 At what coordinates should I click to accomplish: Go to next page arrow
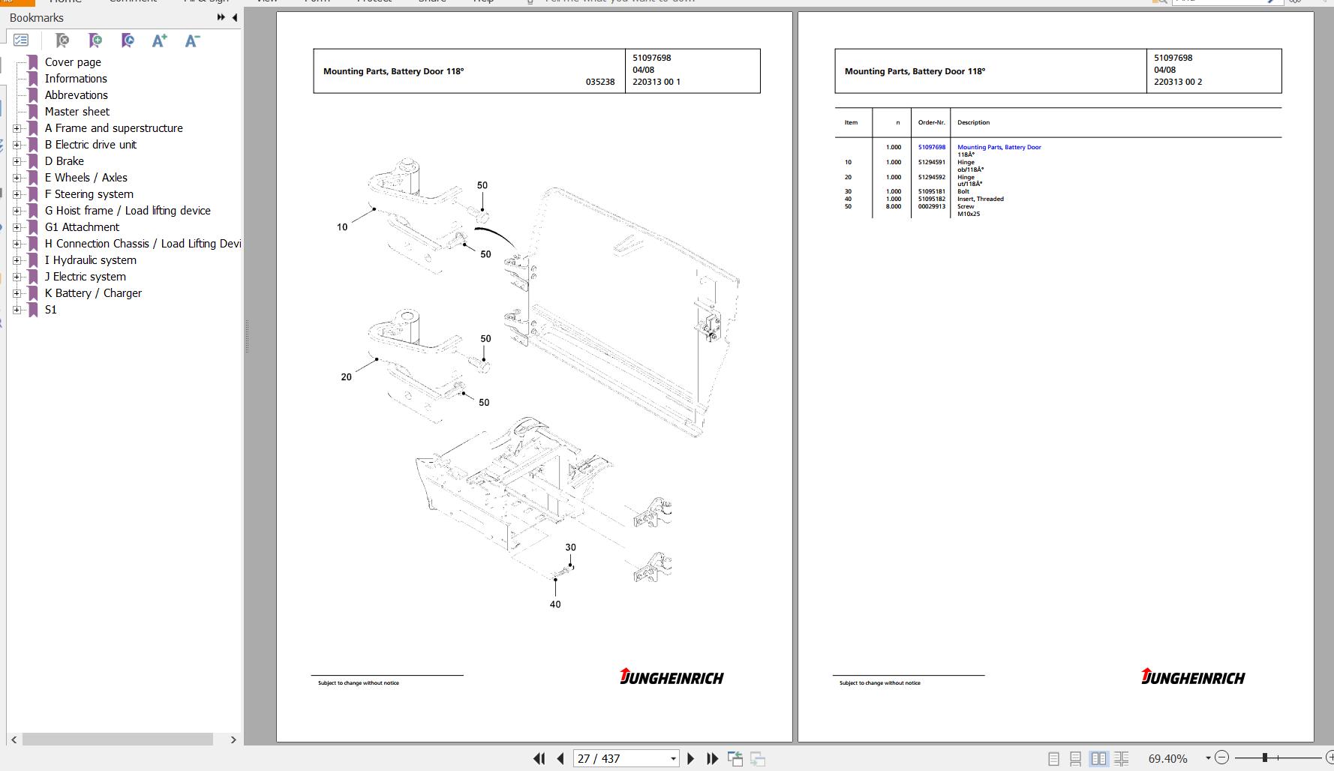(x=691, y=759)
